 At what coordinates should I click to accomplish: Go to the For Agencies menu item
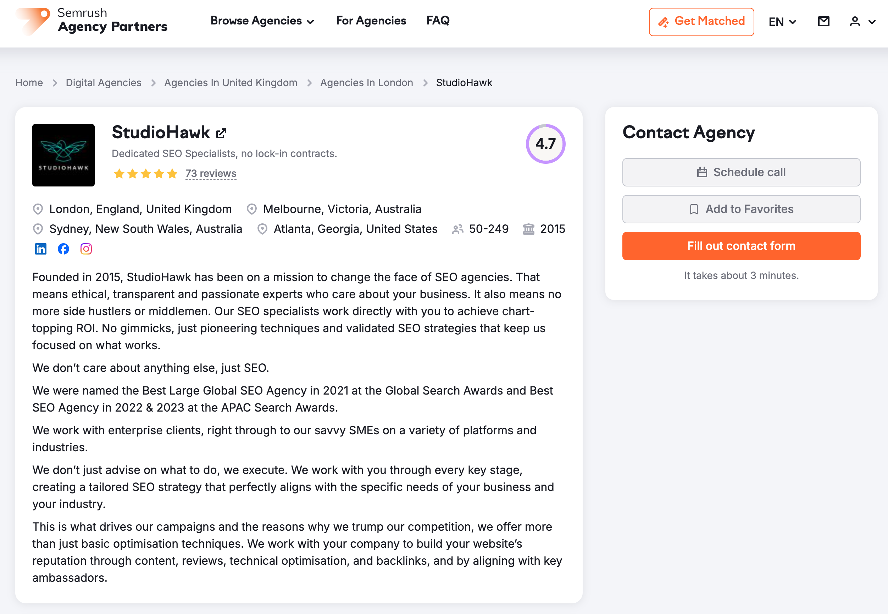(x=371, y=21)
